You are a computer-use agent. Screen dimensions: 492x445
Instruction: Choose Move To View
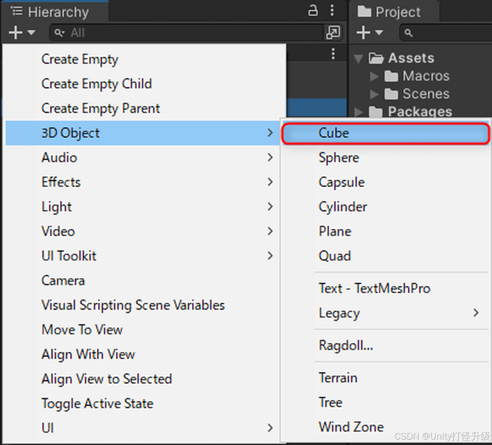point(143,329)
